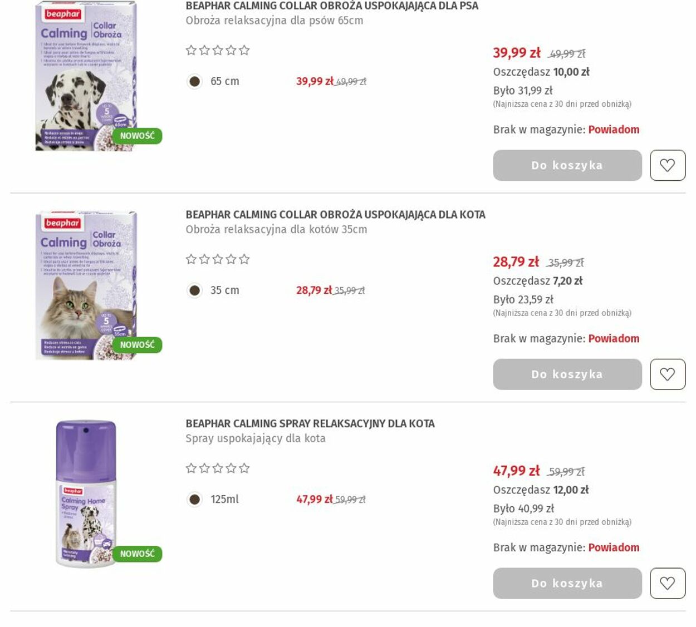This screenshot has height=627, width=696.
Task: Select the 35 cm size option
Action: click(x=194, y=290)
